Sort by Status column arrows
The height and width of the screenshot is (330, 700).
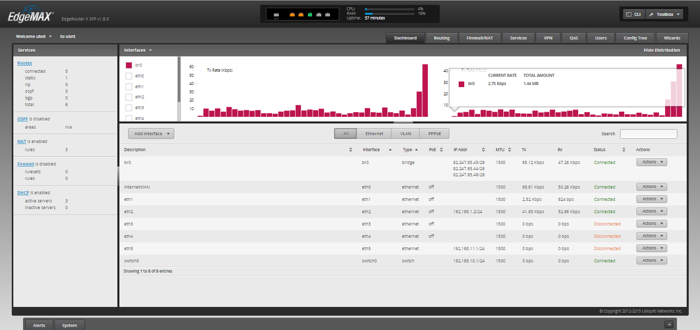[624, 150]
